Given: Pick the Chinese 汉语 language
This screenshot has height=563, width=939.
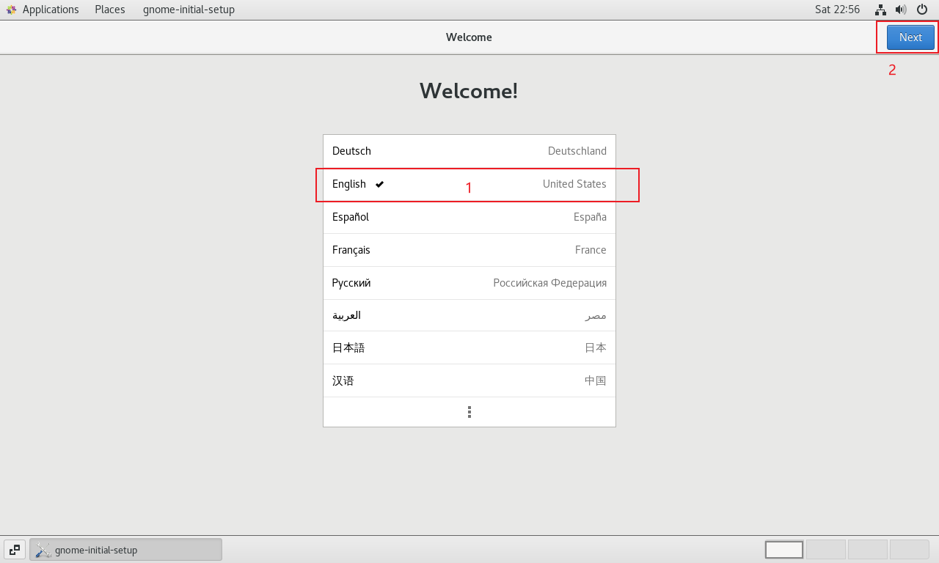Looking at the screenshot, I should point(469,380).
